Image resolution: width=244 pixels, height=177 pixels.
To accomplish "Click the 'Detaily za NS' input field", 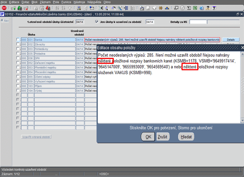I will tap(198, 22).
